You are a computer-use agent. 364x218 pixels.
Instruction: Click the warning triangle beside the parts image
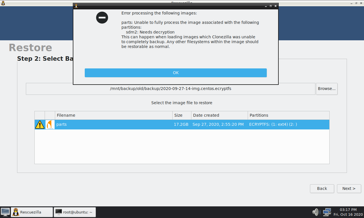pyautogui.click(x=40, y=124)
